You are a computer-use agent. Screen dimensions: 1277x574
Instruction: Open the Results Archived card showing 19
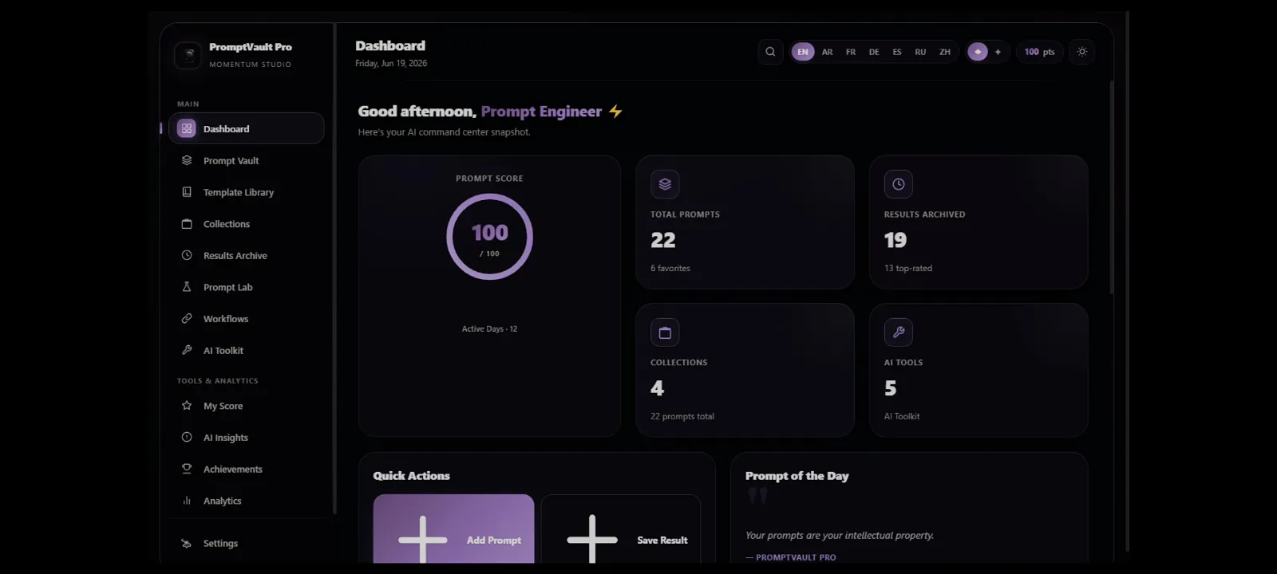(979, 222)
